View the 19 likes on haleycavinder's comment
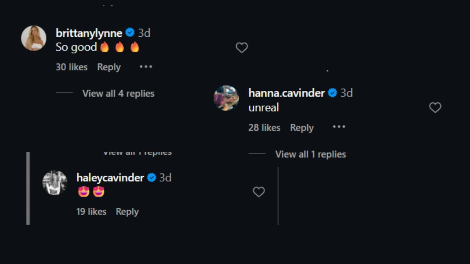This screenshot has width=470, height=264. coord(91,211)
